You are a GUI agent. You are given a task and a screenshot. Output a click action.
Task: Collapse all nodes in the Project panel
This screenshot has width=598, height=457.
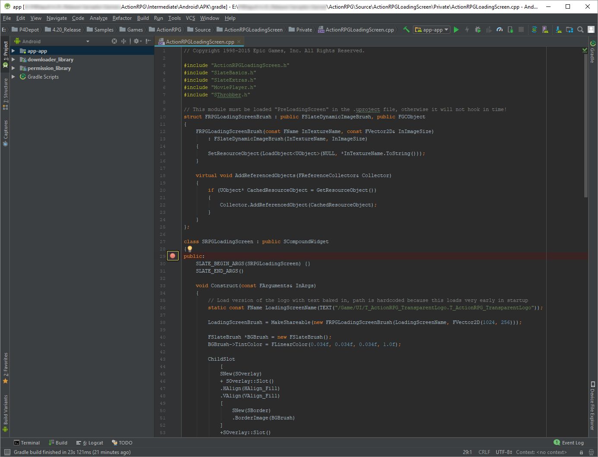click(x=124, y=41)
